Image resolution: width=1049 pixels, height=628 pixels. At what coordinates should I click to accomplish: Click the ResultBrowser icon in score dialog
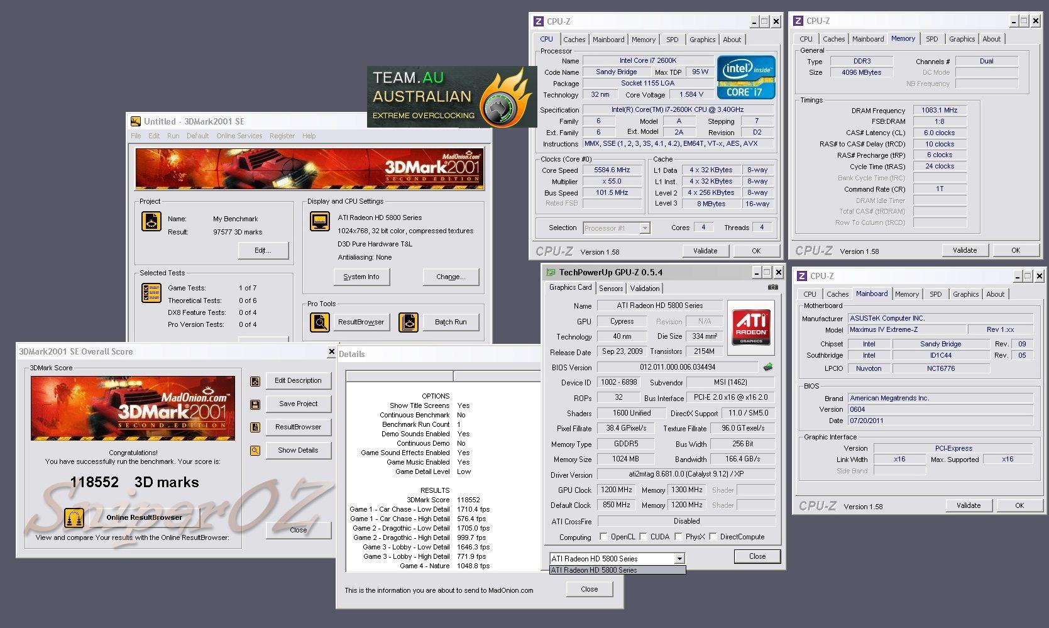255,427
